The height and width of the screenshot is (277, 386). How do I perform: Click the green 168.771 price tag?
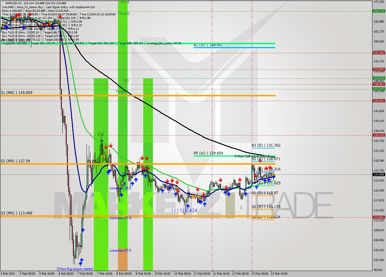(x=379, y=11)
